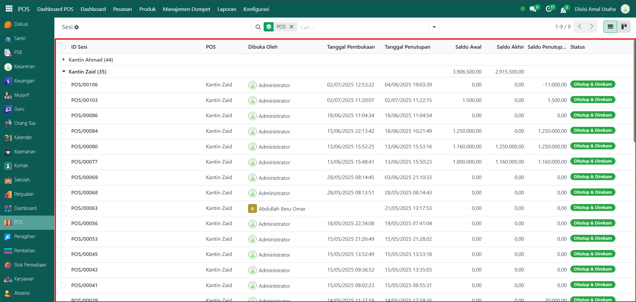
Task: Sort by Tanggal Pembukaan column header
Action: (x=350, y=47)
